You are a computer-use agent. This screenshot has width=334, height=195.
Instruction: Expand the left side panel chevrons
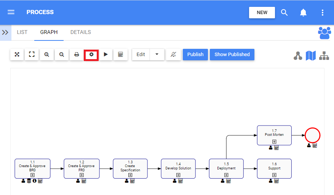(x=5, y=32)
